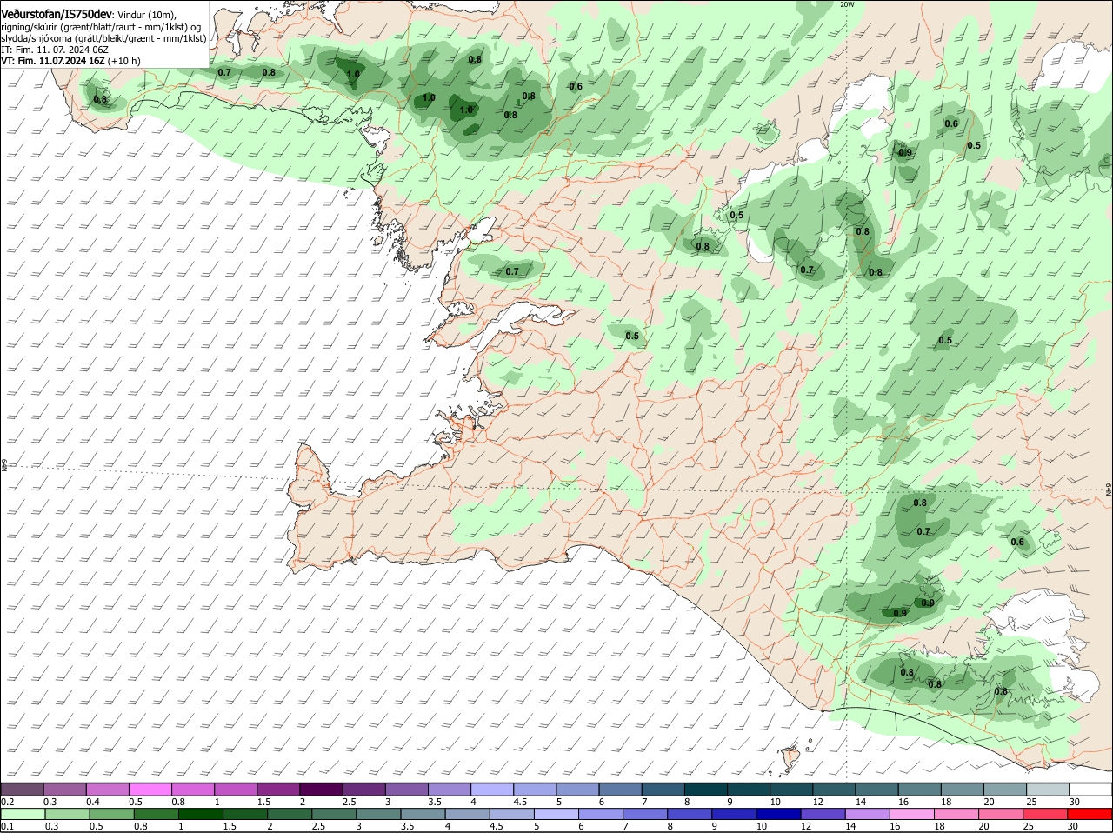1113x833 pixels.
Task: Pick lower legend darkest green swatch between 1 and 1.5
Action: point(200,814)
